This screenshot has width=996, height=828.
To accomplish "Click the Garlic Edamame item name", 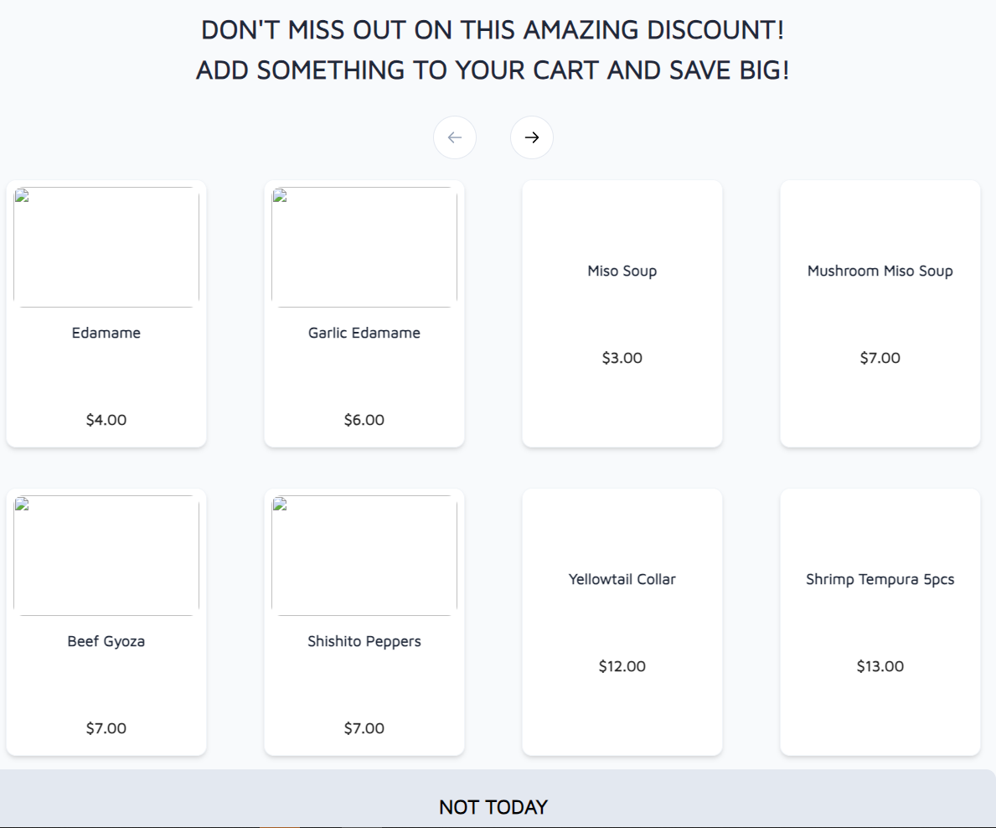I will point(364,333).
